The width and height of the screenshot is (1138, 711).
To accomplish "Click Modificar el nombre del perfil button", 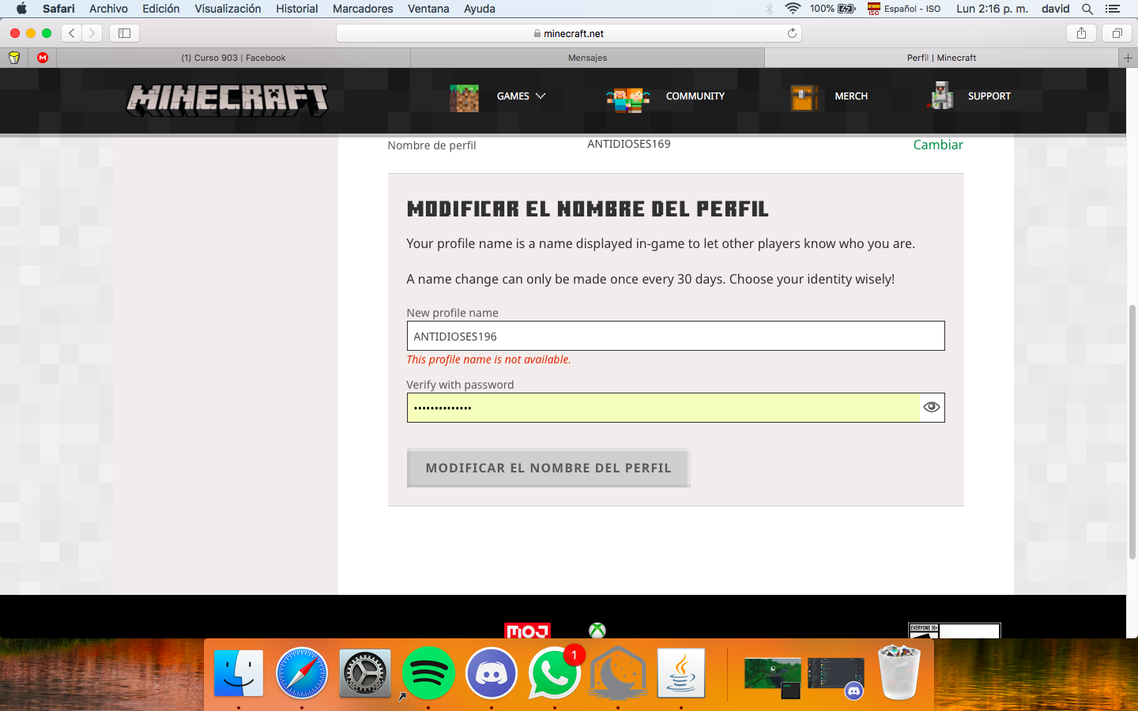I will pyautogui.click(x=548, y=468).
